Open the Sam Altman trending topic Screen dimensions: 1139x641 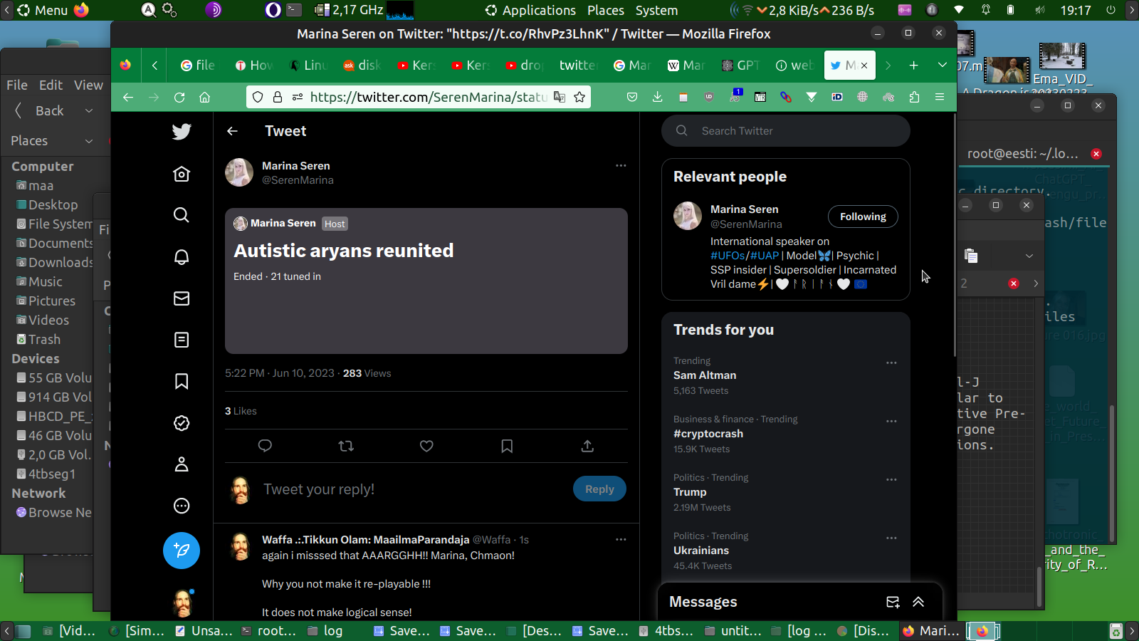(x=786, y=375)
